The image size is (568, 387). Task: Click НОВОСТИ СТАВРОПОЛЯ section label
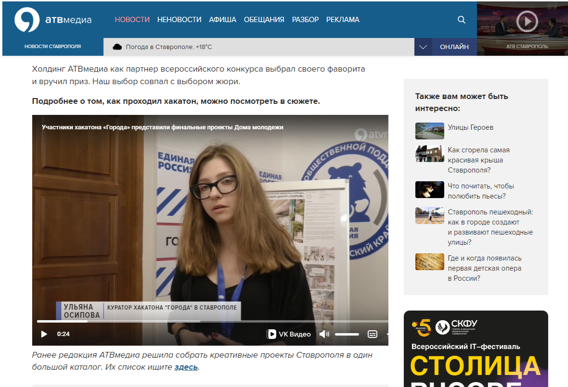tap(52, 46)
